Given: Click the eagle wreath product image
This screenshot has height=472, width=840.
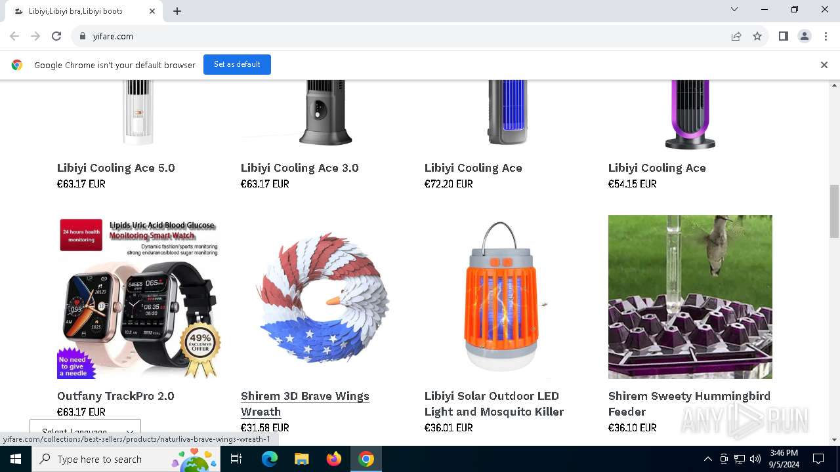Looking at the screenshot, I should pos(323,297).
